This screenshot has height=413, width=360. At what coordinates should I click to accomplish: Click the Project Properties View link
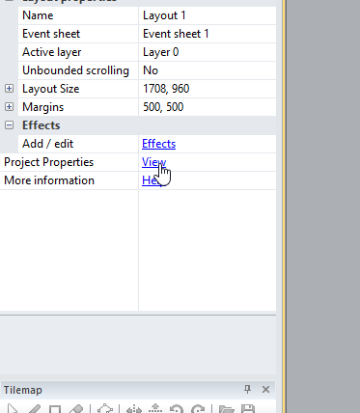click(154, 162)
